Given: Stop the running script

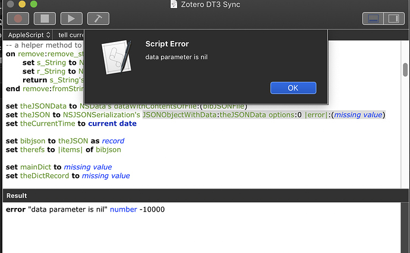Looking at the screenshot, I should [45, 18].
